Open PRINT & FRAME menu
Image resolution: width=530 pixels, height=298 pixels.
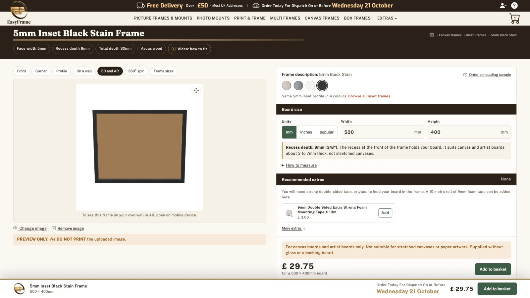tap(250, 18)
